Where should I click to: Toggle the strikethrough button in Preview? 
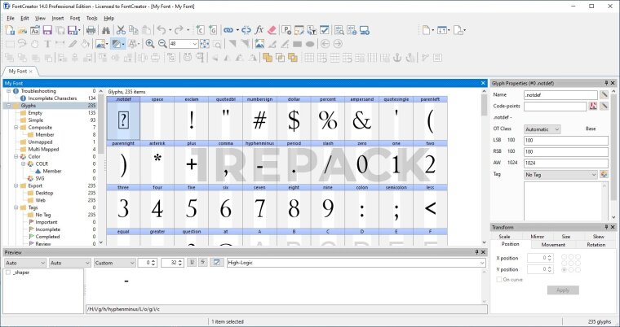pyautogui.click(x=203, y=263)
